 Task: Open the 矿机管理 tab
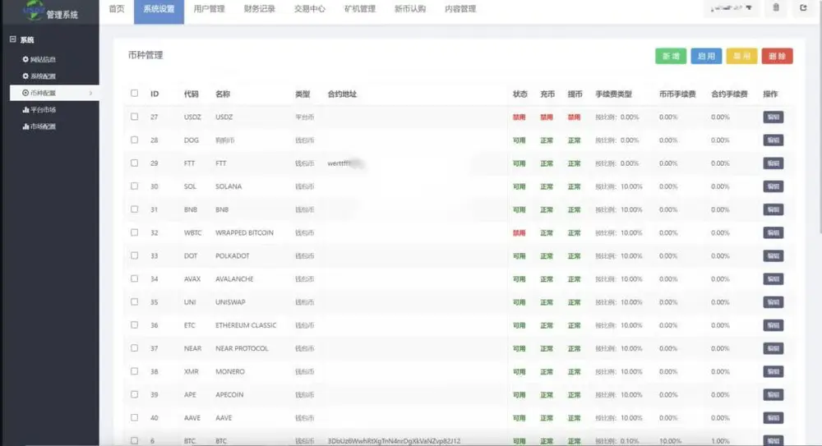[x=360, y=9]
